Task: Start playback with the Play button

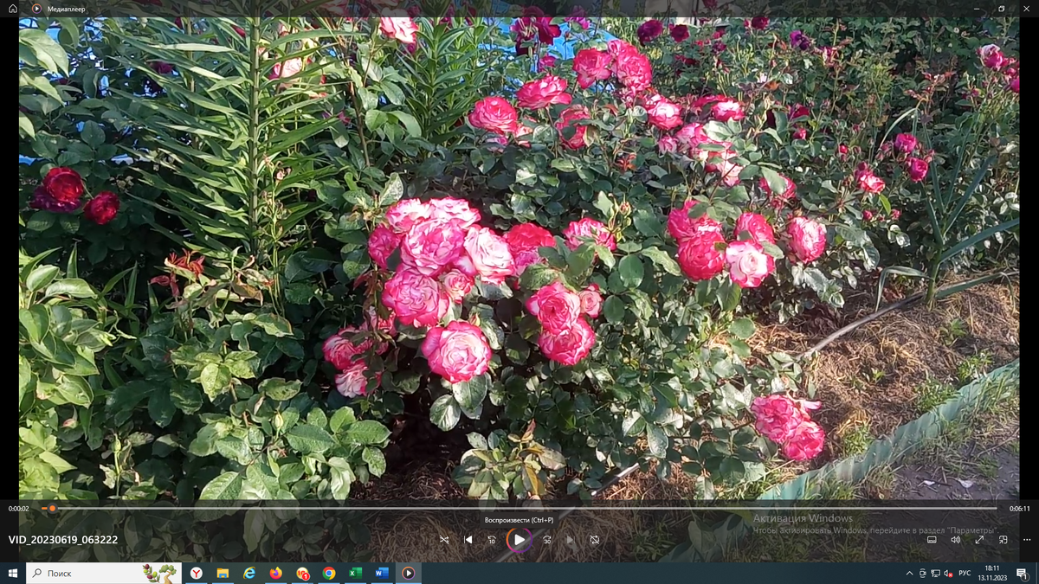Action: [x=519, y=540]
